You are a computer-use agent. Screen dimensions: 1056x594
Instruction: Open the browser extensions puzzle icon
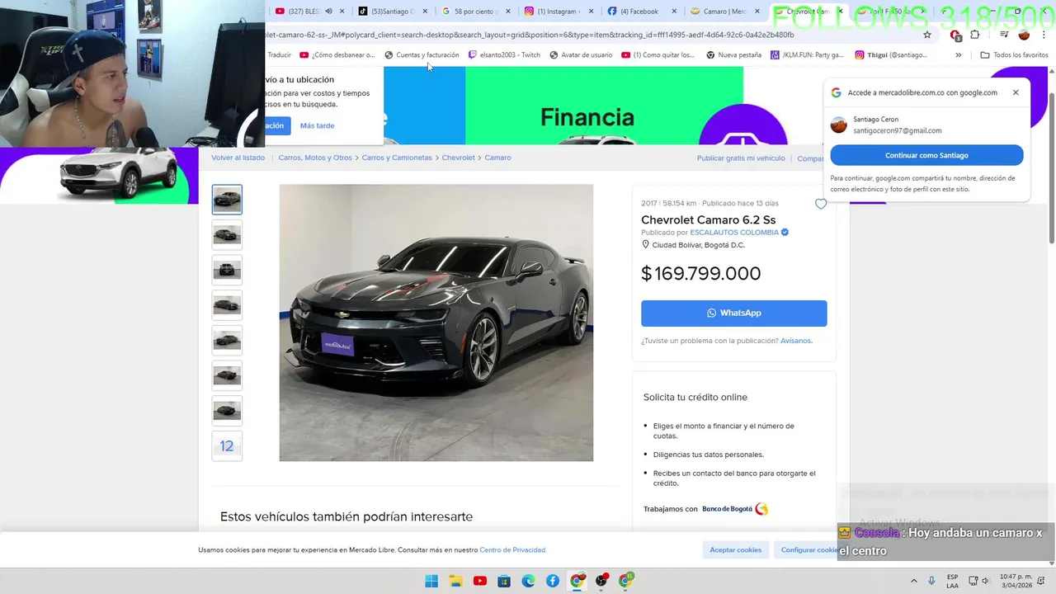(x=975, y=35)
